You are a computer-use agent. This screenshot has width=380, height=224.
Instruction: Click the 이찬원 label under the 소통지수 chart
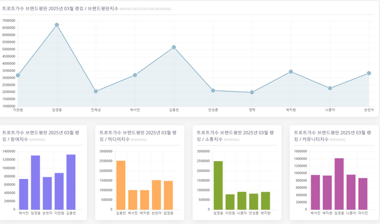coord(230,213)
